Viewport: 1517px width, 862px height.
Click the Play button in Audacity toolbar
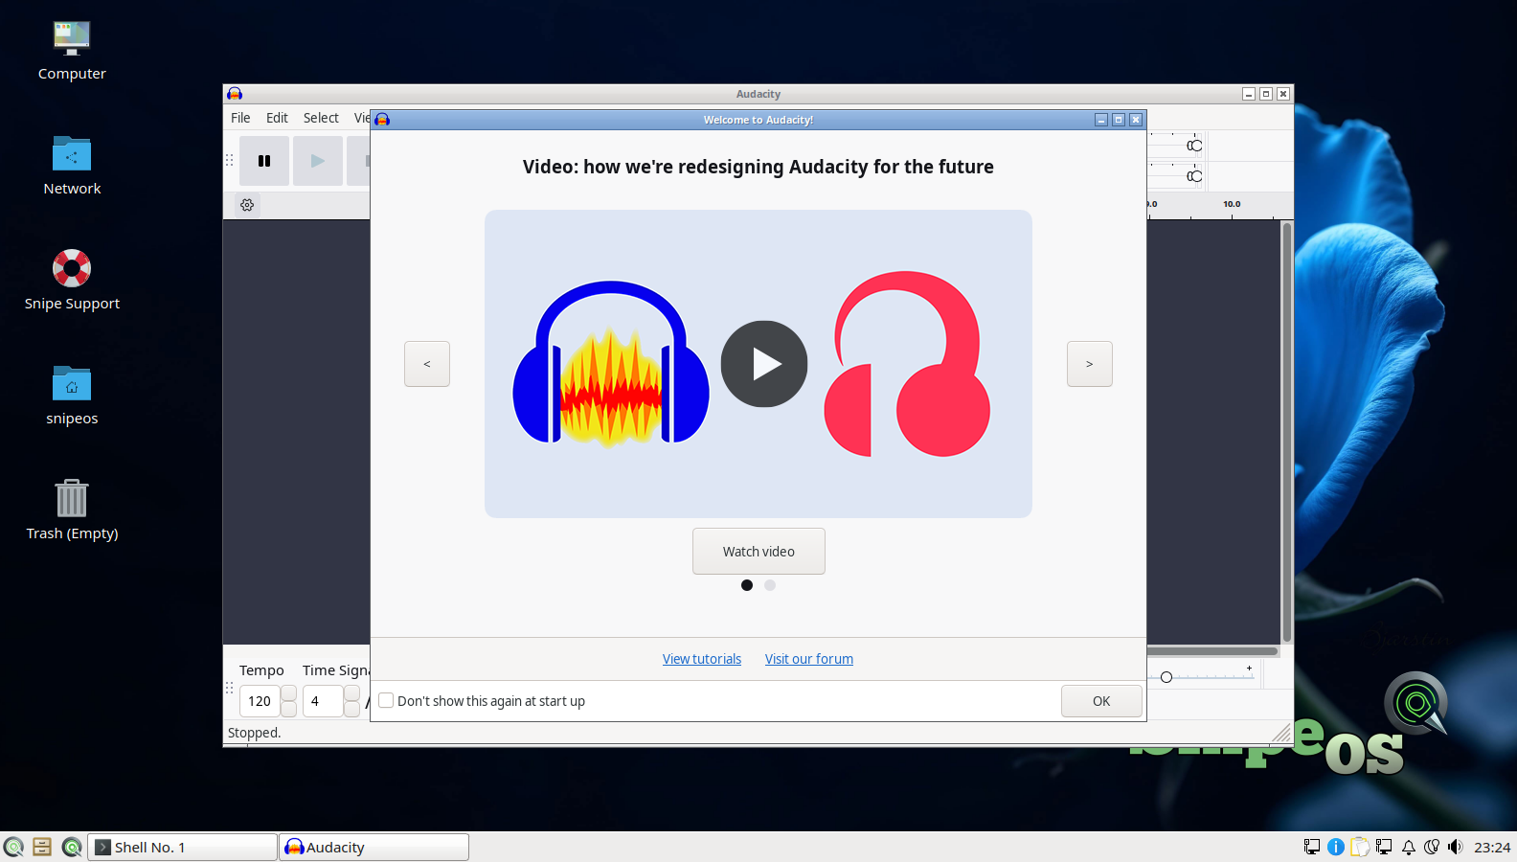[x=318, y=161]
